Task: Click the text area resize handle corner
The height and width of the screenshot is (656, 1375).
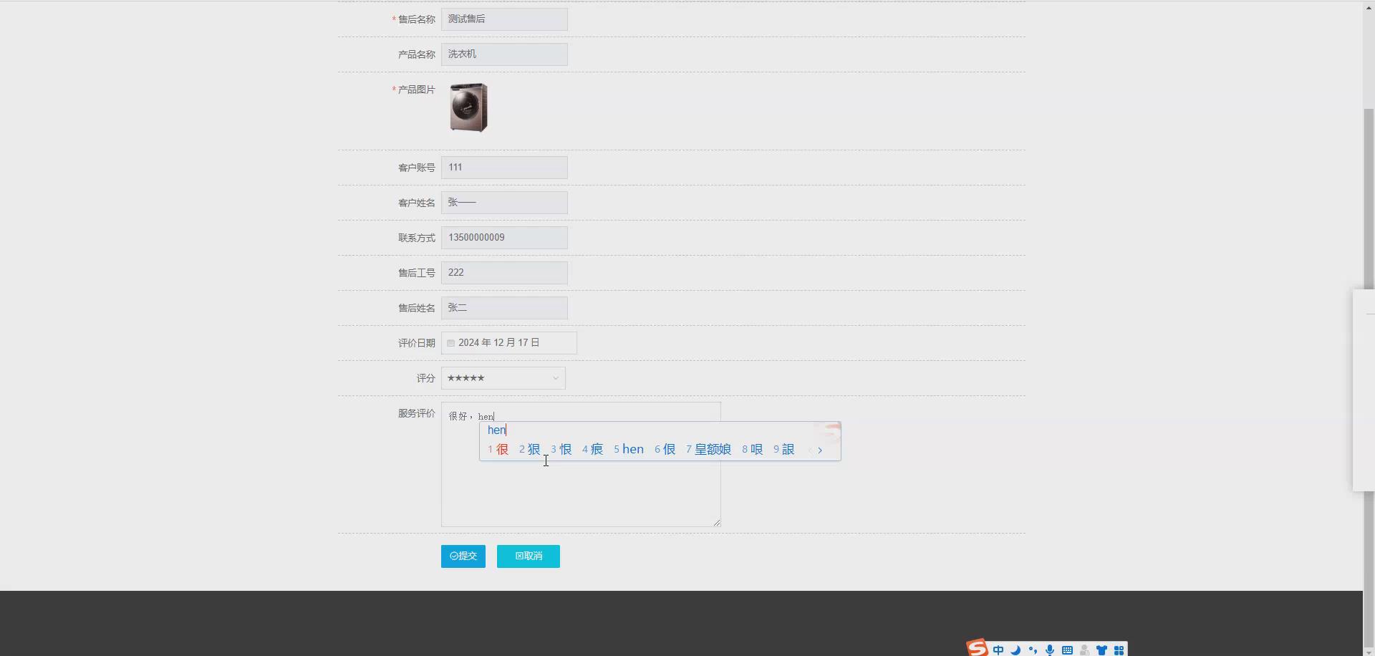Action: click(x=716, y=522)
